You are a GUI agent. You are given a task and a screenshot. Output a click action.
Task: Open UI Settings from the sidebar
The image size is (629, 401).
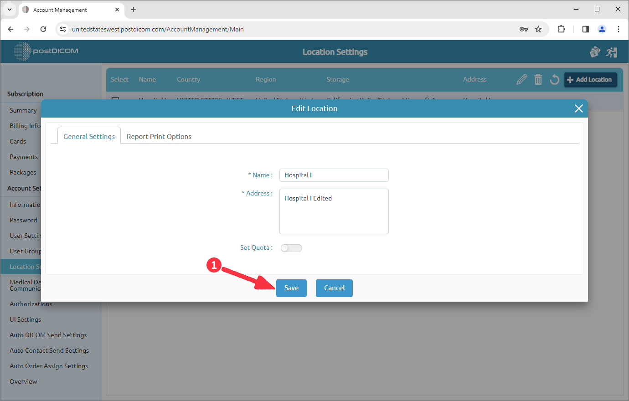[x=25, y=319]
